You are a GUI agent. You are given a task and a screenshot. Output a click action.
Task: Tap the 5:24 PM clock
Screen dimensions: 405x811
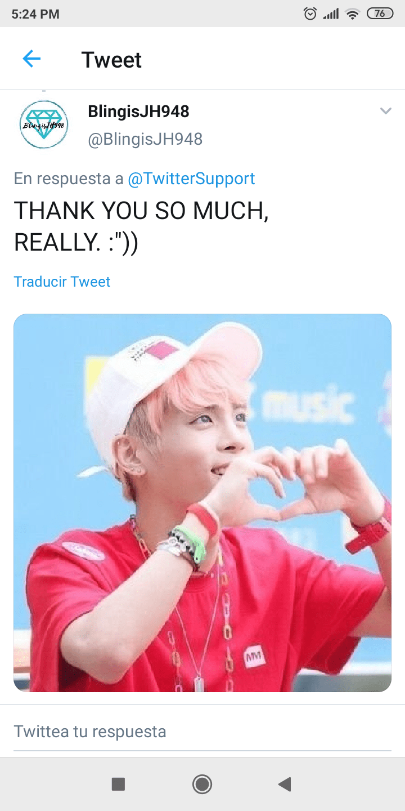tap(35, 14)
